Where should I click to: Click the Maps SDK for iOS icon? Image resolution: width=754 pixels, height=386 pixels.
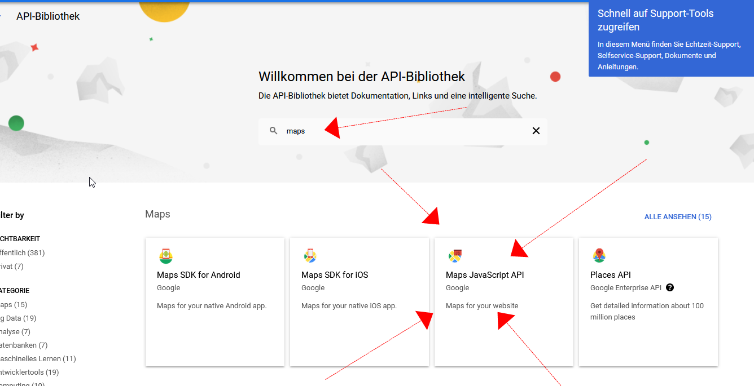click(x=310, y=256)
